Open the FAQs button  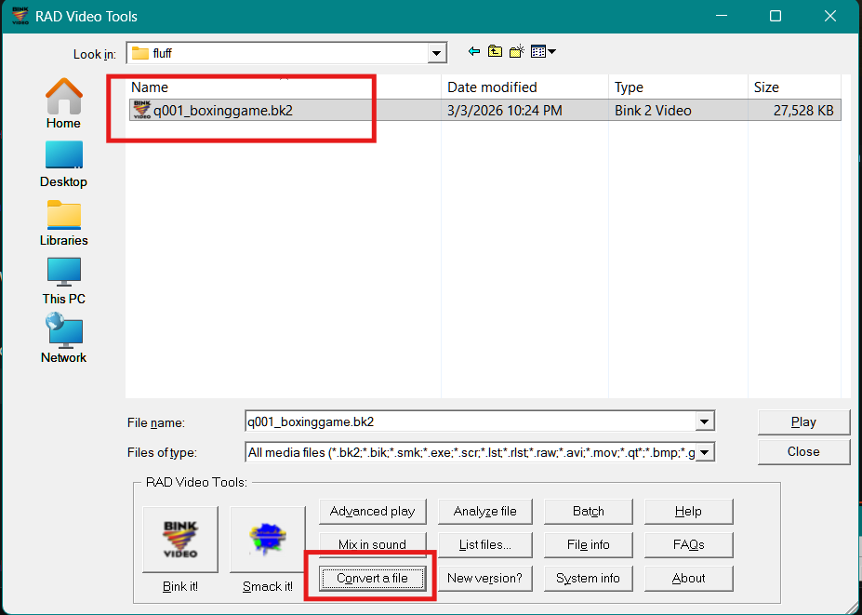click(x=688, y=544)
